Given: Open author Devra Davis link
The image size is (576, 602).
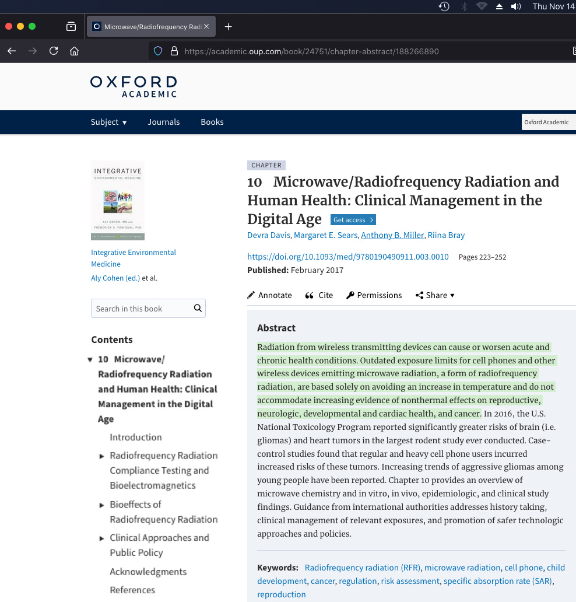Looking at the screenshot, I should [269, 235].
